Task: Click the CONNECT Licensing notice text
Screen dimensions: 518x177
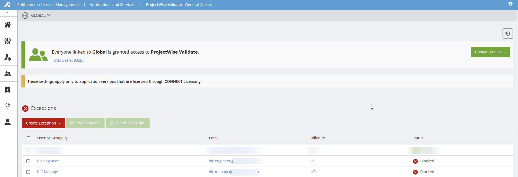Action: [x=114, y=81]
